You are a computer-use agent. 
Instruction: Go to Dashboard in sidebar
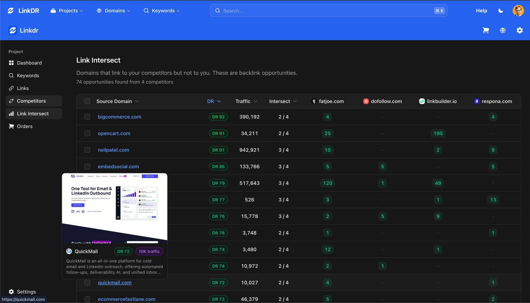pos(34,63)
